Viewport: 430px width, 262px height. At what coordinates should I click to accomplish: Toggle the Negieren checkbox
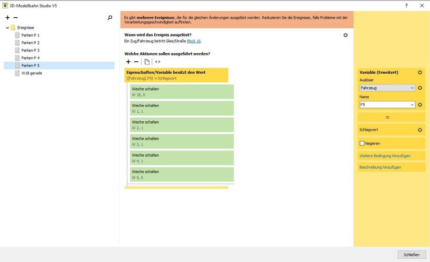362,144
